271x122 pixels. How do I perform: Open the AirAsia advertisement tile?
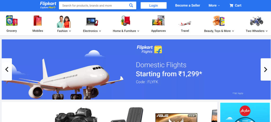[x=245, y=112]
